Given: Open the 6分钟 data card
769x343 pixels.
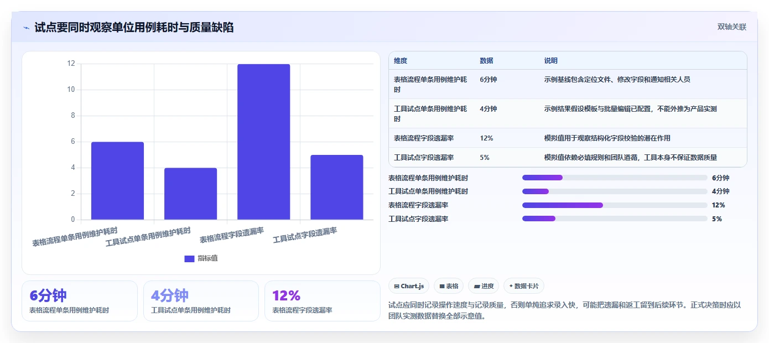Looking at the screenshot, I should coord(80,301).
